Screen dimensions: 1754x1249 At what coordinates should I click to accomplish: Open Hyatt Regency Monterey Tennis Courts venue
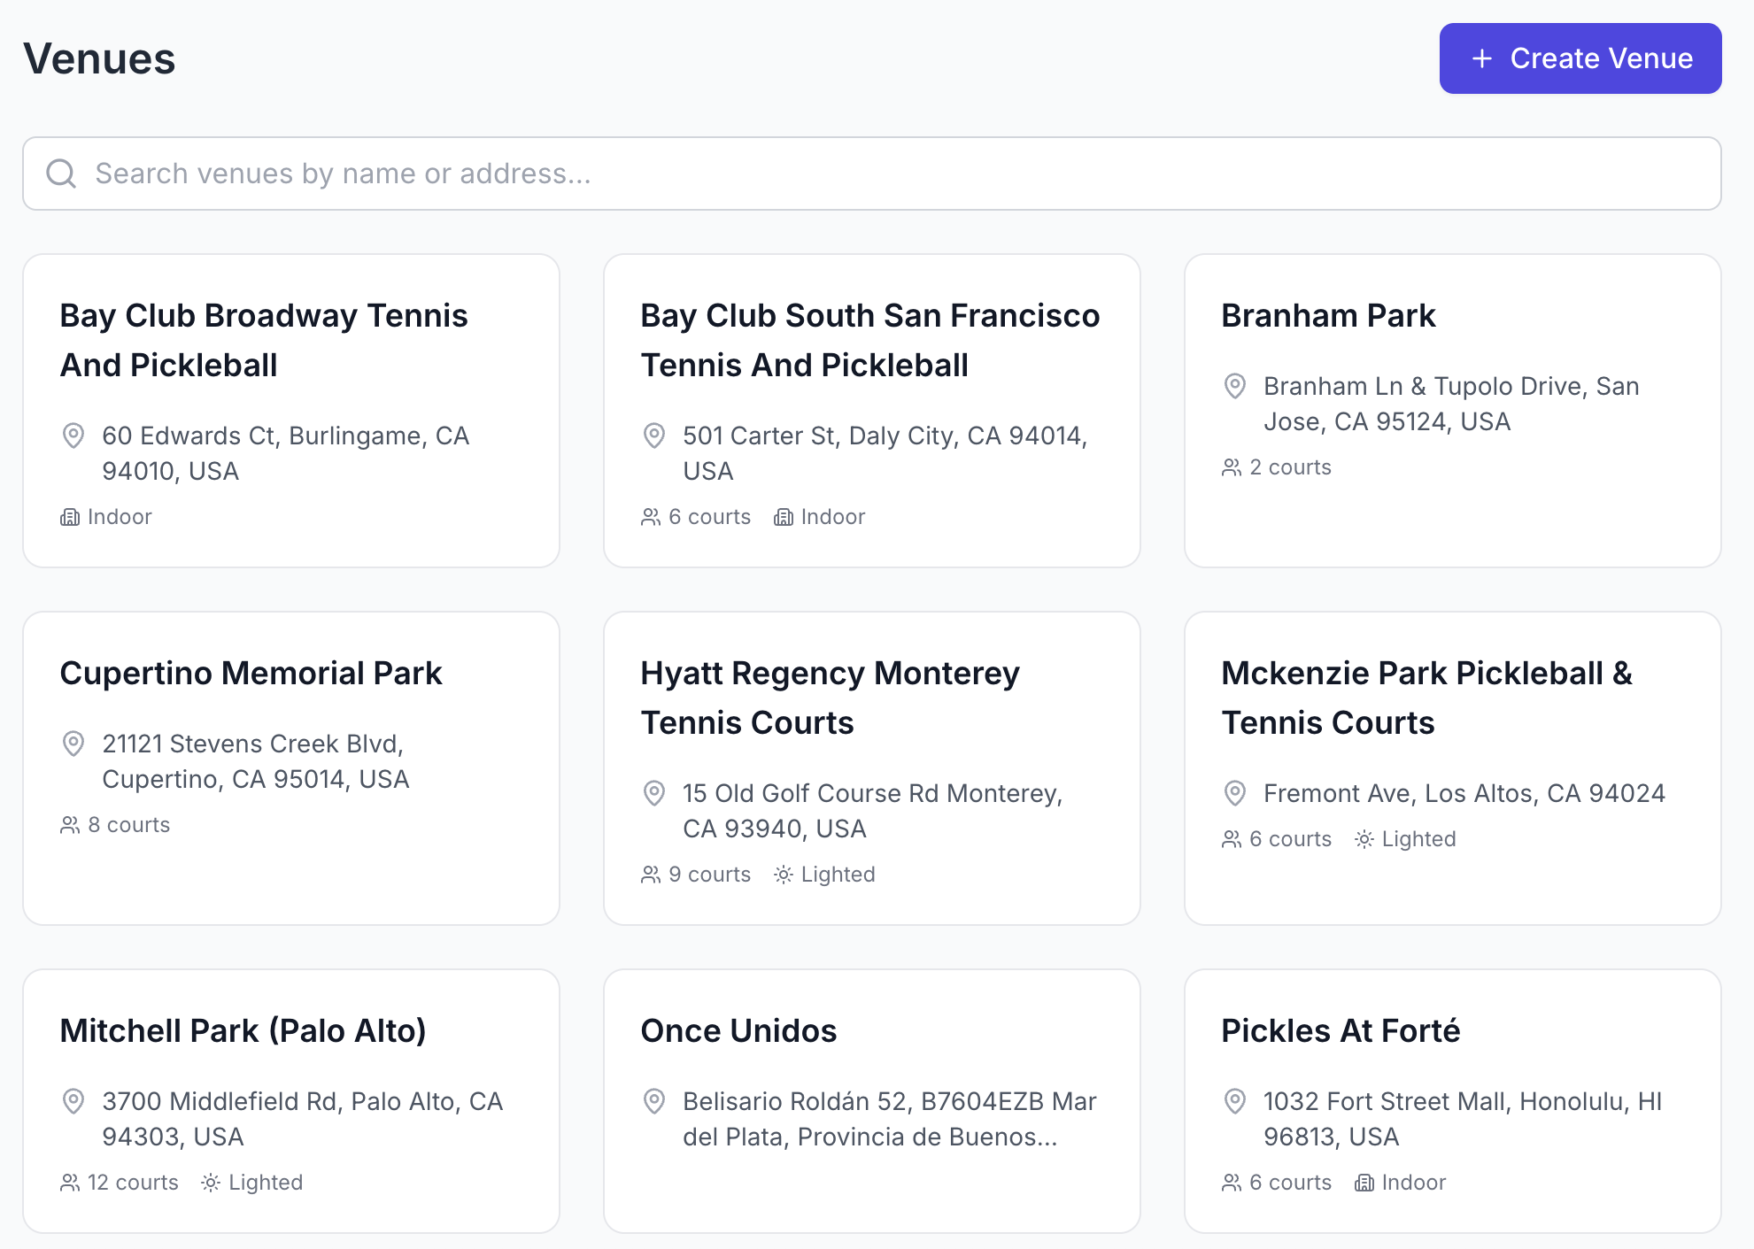830,698
